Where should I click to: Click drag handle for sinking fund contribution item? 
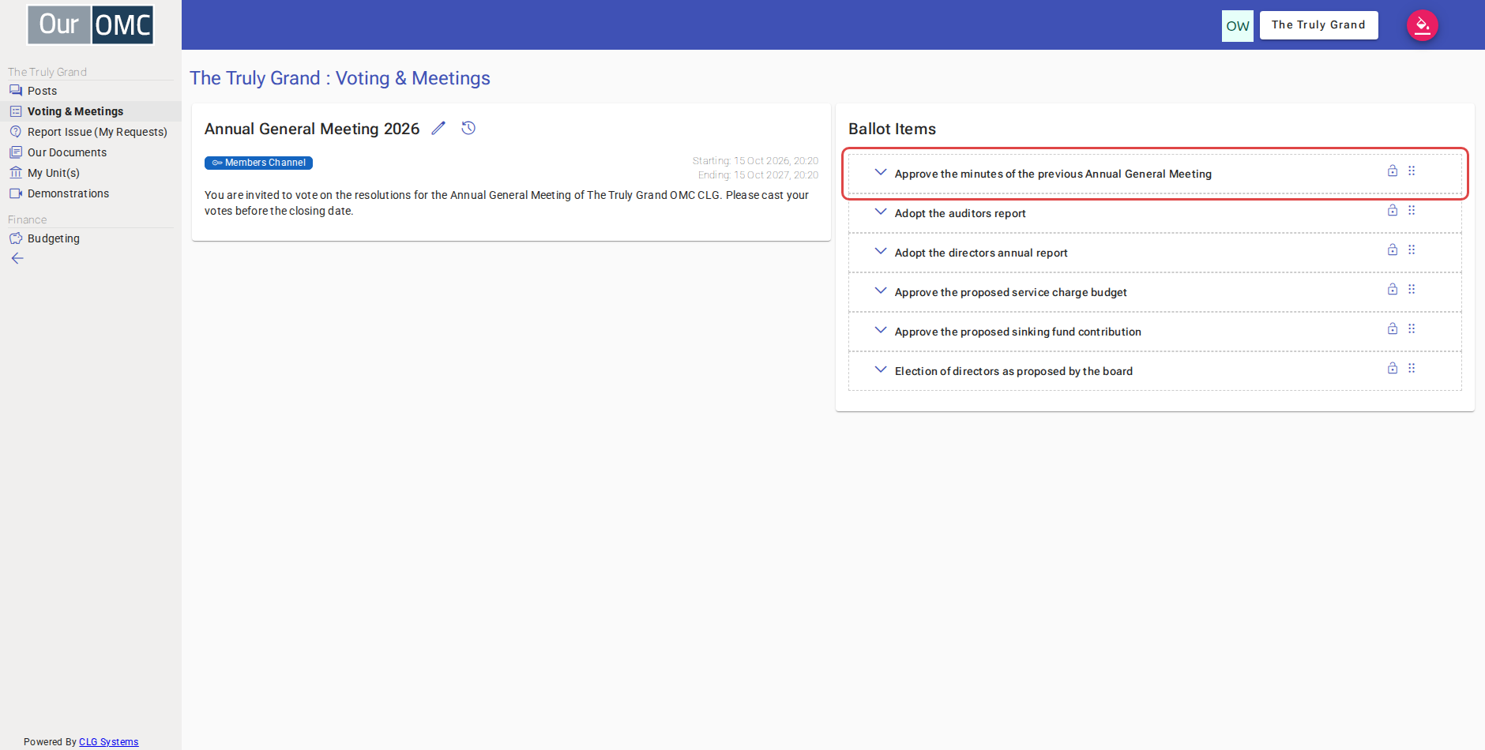[x=1412, y=328]
